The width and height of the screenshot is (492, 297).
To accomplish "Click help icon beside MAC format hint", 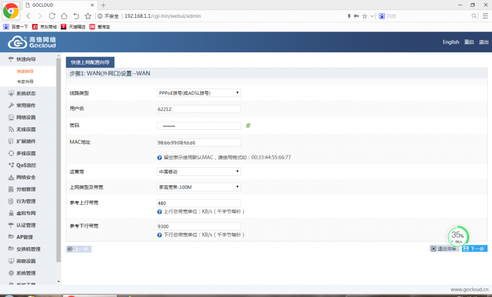I will (x=159, y=157).
